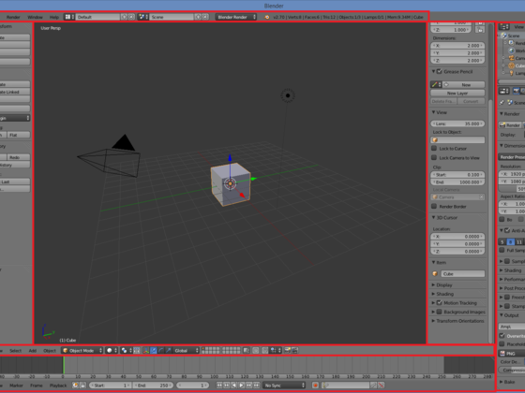Screen dimensions: 525x393
Task: Open the Select menu in 3D header
Action: point(15,351)
